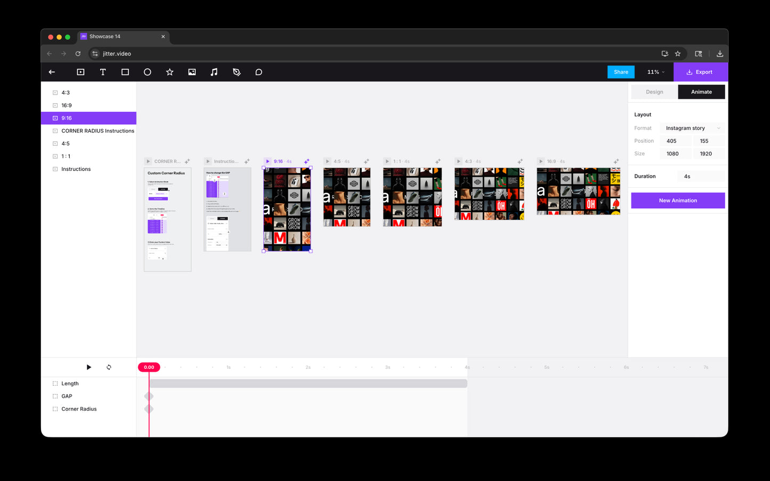770x481 pixels.
Task: Select the Star shape tool
Action: coord(169,72)
